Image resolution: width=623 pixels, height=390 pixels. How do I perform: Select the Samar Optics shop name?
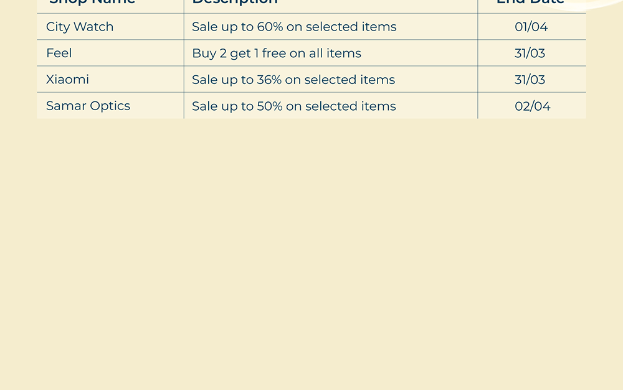tap(88, 106)
